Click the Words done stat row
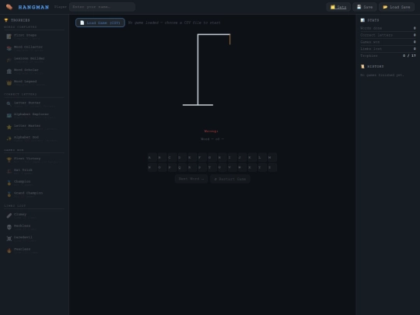Image resolution: width=420 pixels, height=315 pixels. tap(388, 28)
